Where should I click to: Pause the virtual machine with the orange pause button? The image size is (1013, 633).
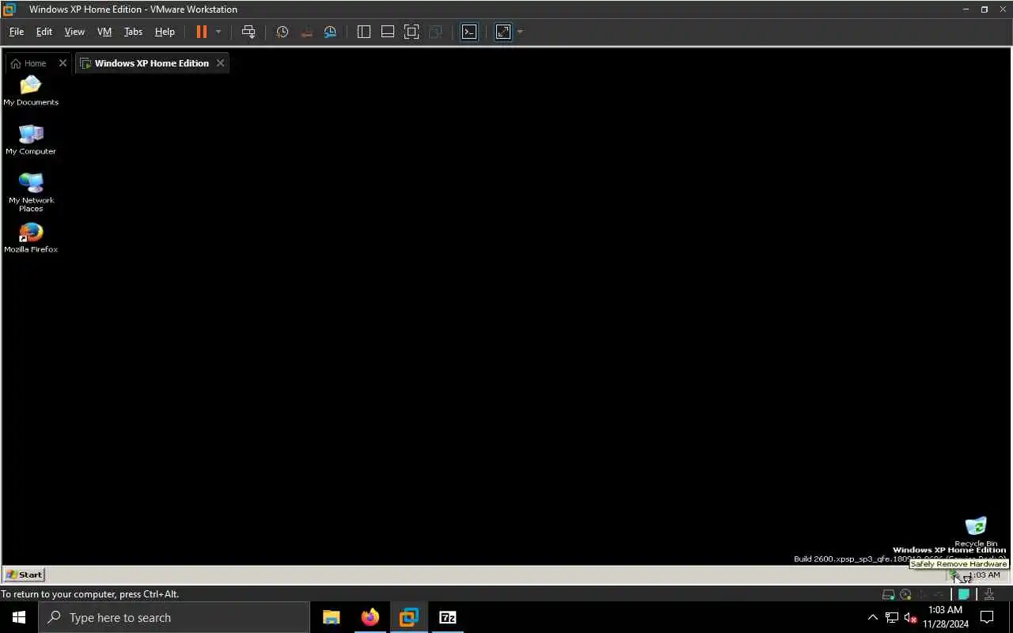tap(201, 32)
